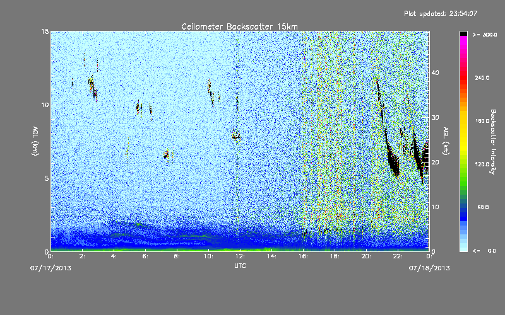Image resolution: width=505 pixels, height=315 pixels.
Task: Click the right 'AGL (kft)' axis label
Action: (446, 140)
